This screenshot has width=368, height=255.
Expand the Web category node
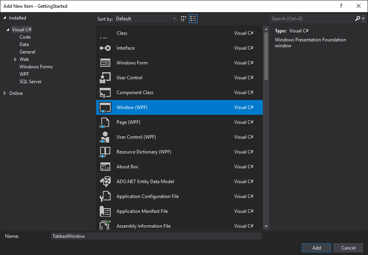15,59
